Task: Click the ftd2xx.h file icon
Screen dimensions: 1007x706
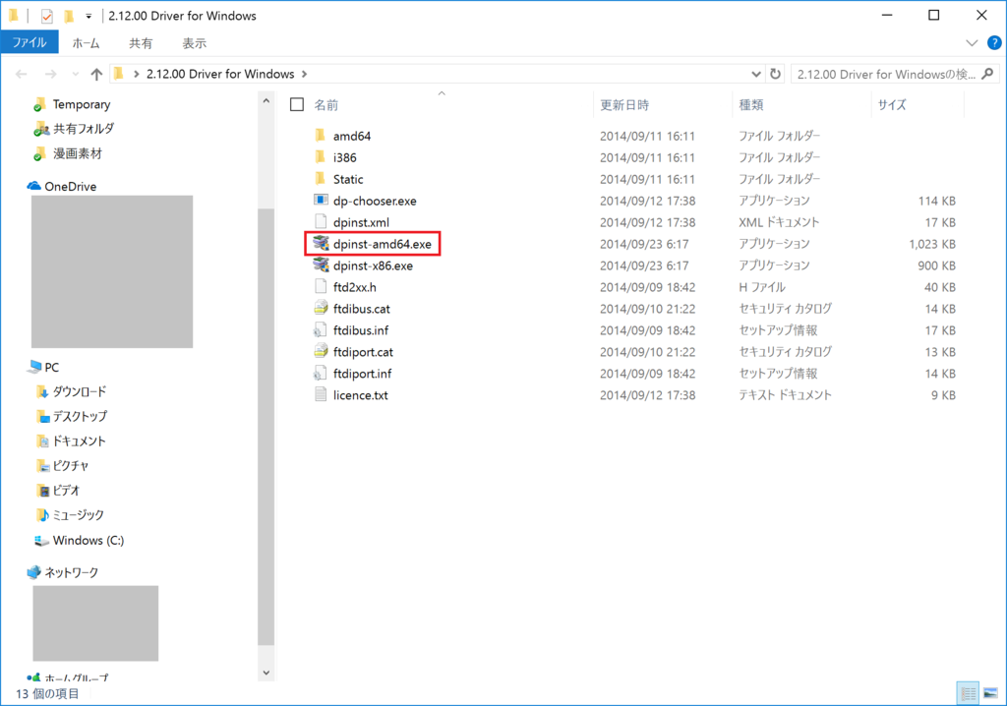Action: click(321, 286)
